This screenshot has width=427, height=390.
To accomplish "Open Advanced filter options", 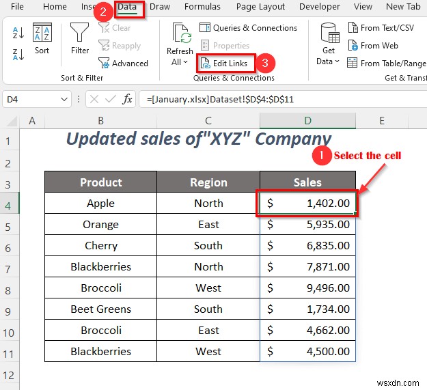I will [124, 63].
